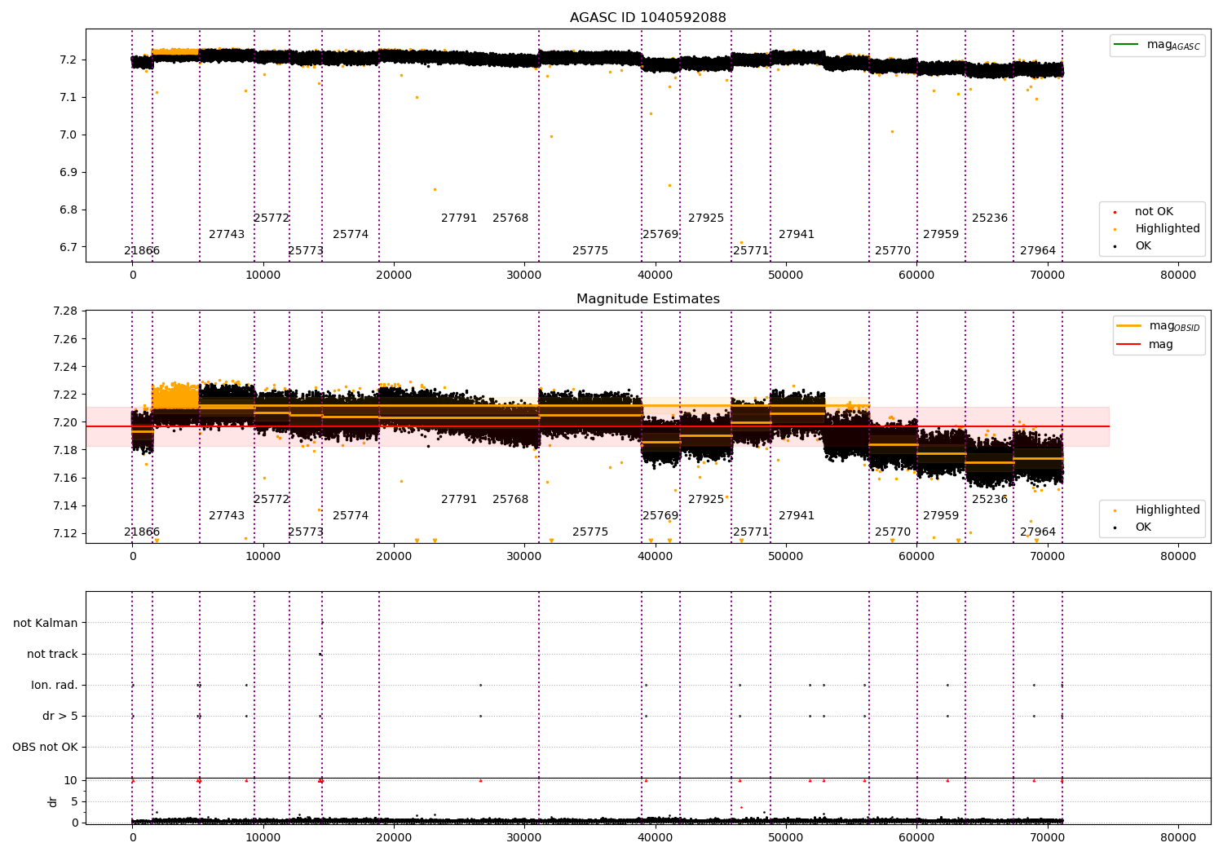Click the "Magnitude Estimates" plot title
This screenshot has height=856, width=1223.
coord(647,299)
